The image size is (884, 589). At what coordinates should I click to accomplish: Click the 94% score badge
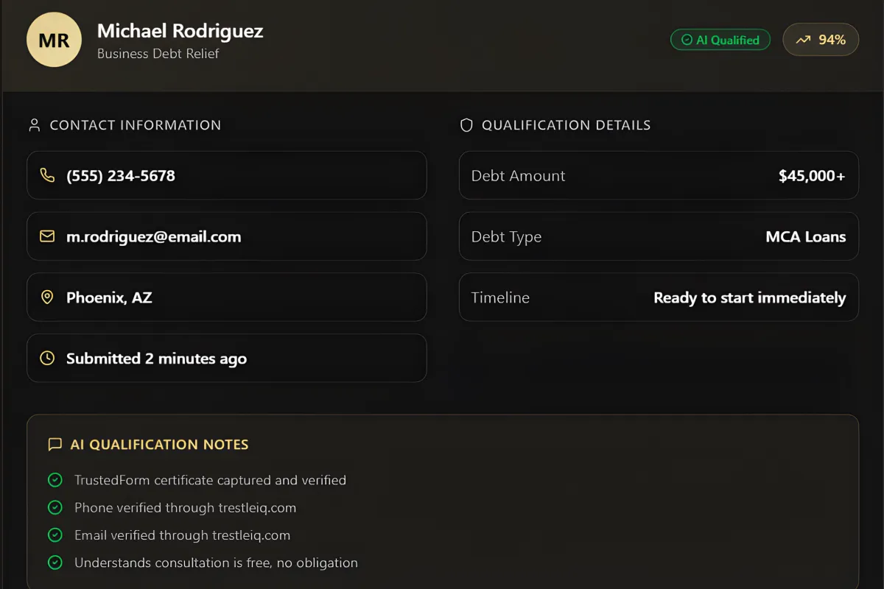tap(821, 40)
